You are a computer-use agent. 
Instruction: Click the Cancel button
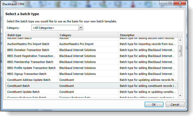pos(175,105)
